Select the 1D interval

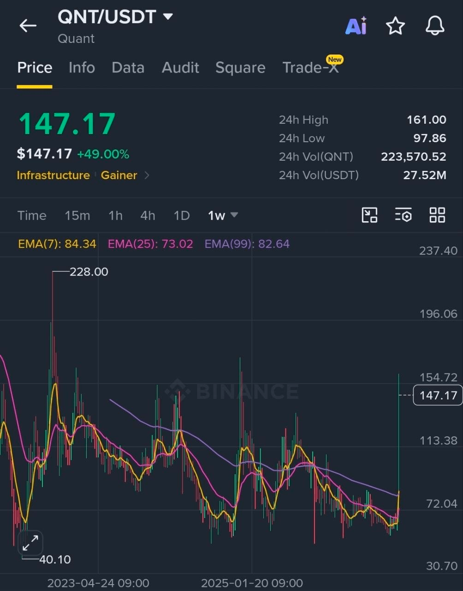tap(182, 216)
